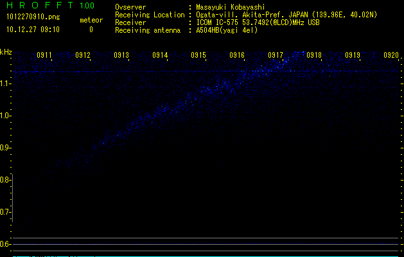Click the Receiver label
This screenshot has height=257, width=404.
(130, 22)
